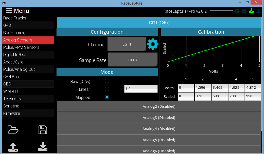The image size is (264, 154).
Task: Open the hamburger Menu icon
Action: point(9,11)
